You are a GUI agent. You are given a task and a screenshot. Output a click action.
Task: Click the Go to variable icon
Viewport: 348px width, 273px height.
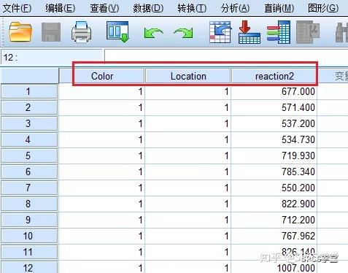[x=250, y=32]
